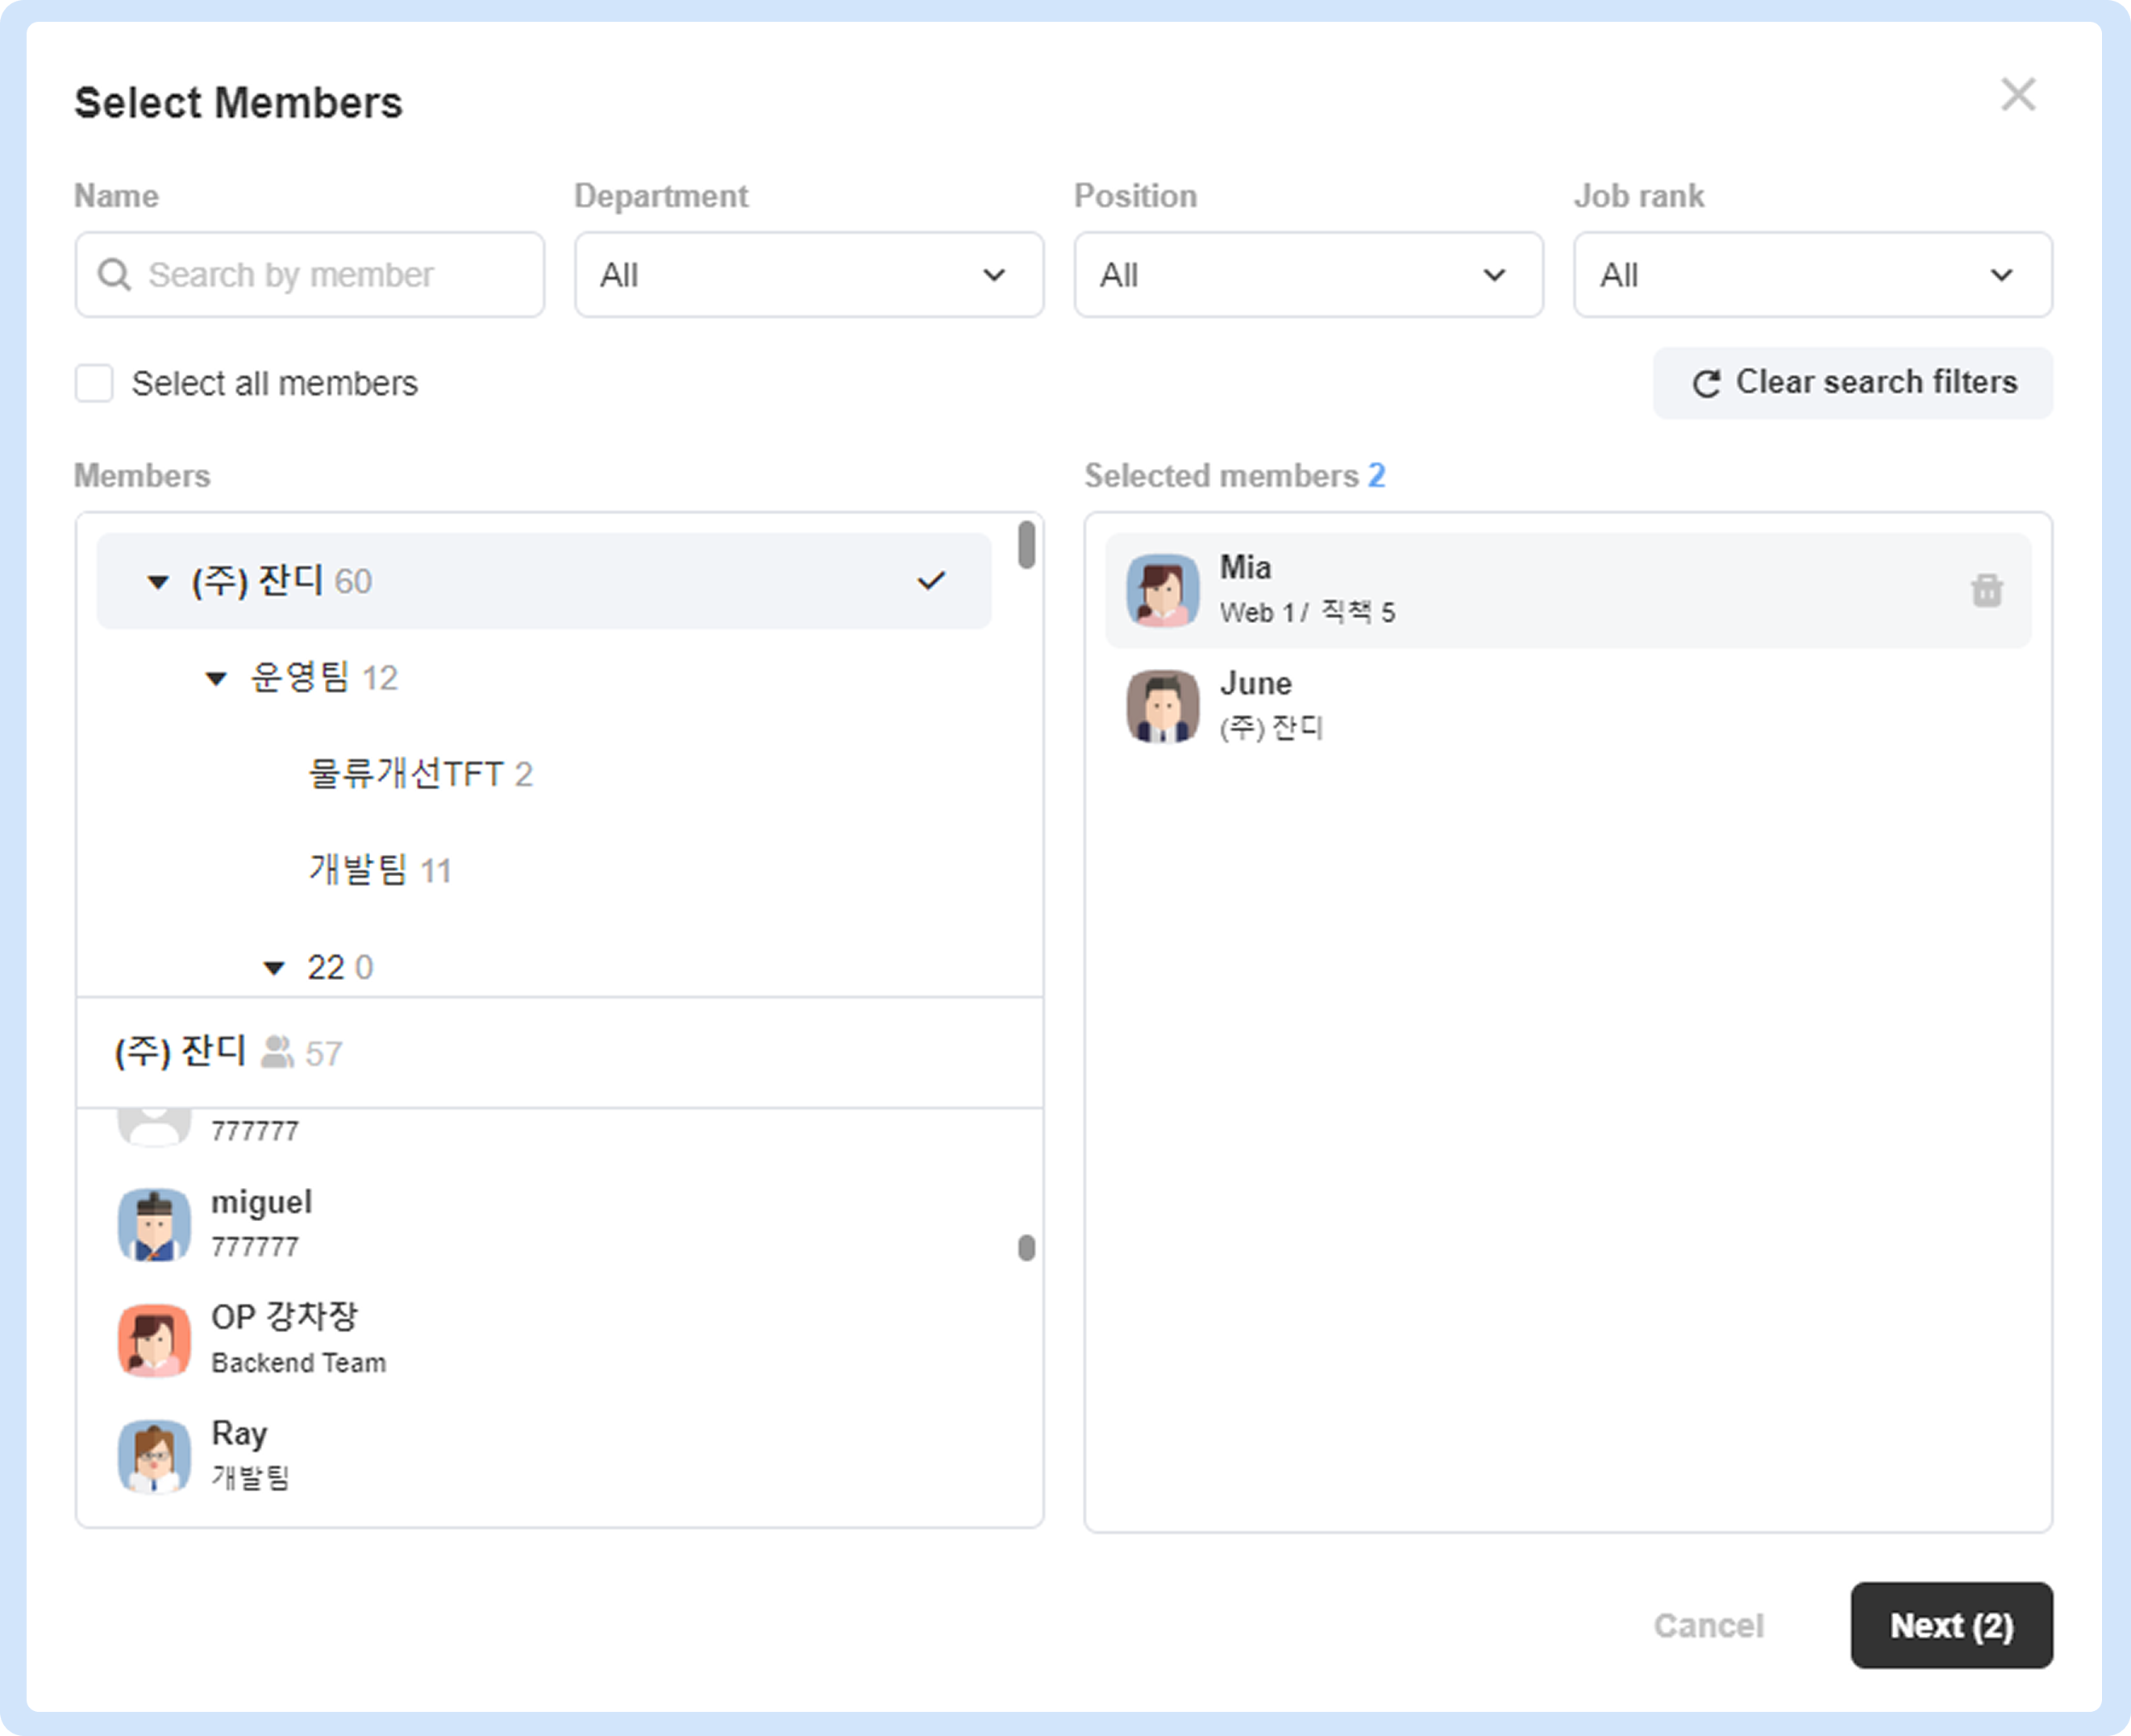
Task: Toggle the checkmark on (주) 잔디 row
Action: 930,581
